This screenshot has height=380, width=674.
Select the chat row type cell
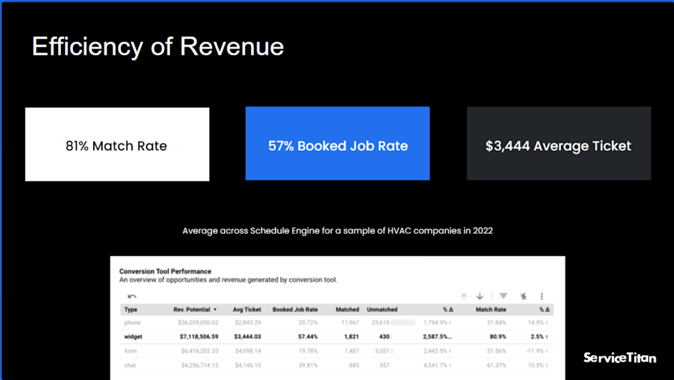[130, 366]
